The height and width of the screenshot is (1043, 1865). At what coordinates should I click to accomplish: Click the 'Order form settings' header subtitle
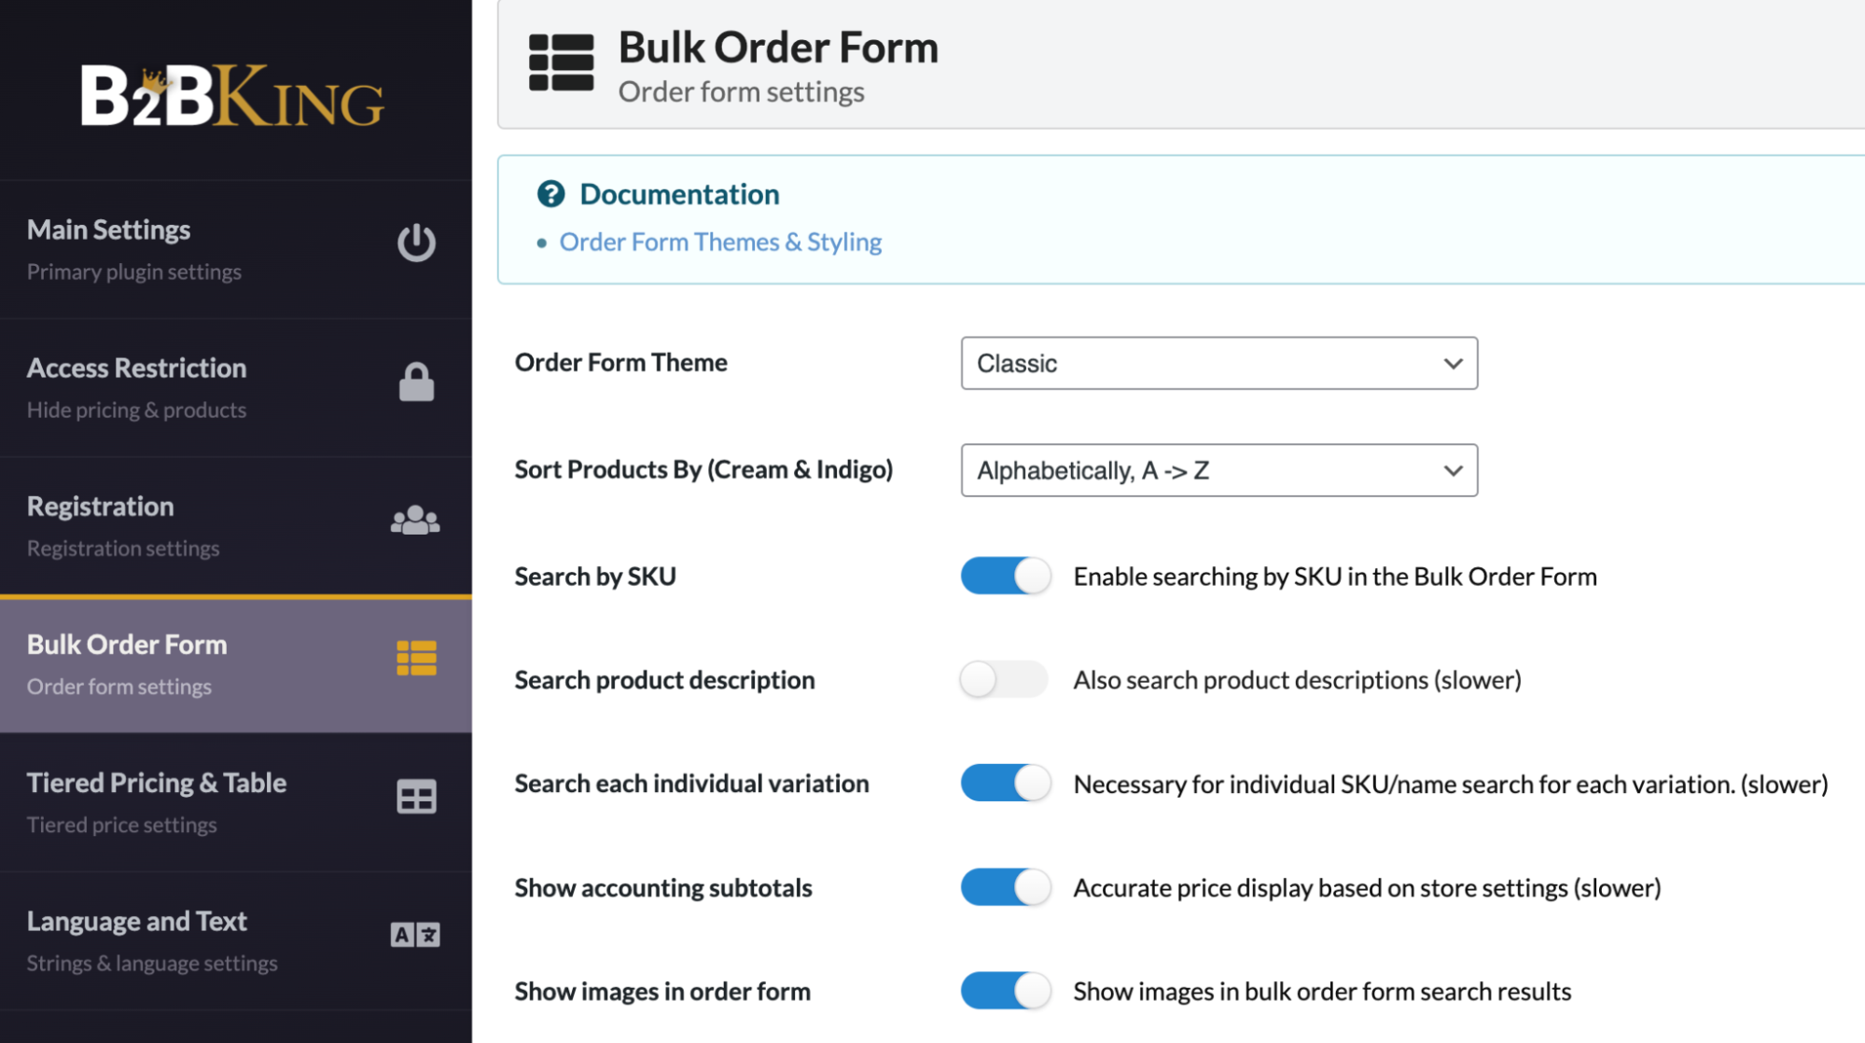741,91
